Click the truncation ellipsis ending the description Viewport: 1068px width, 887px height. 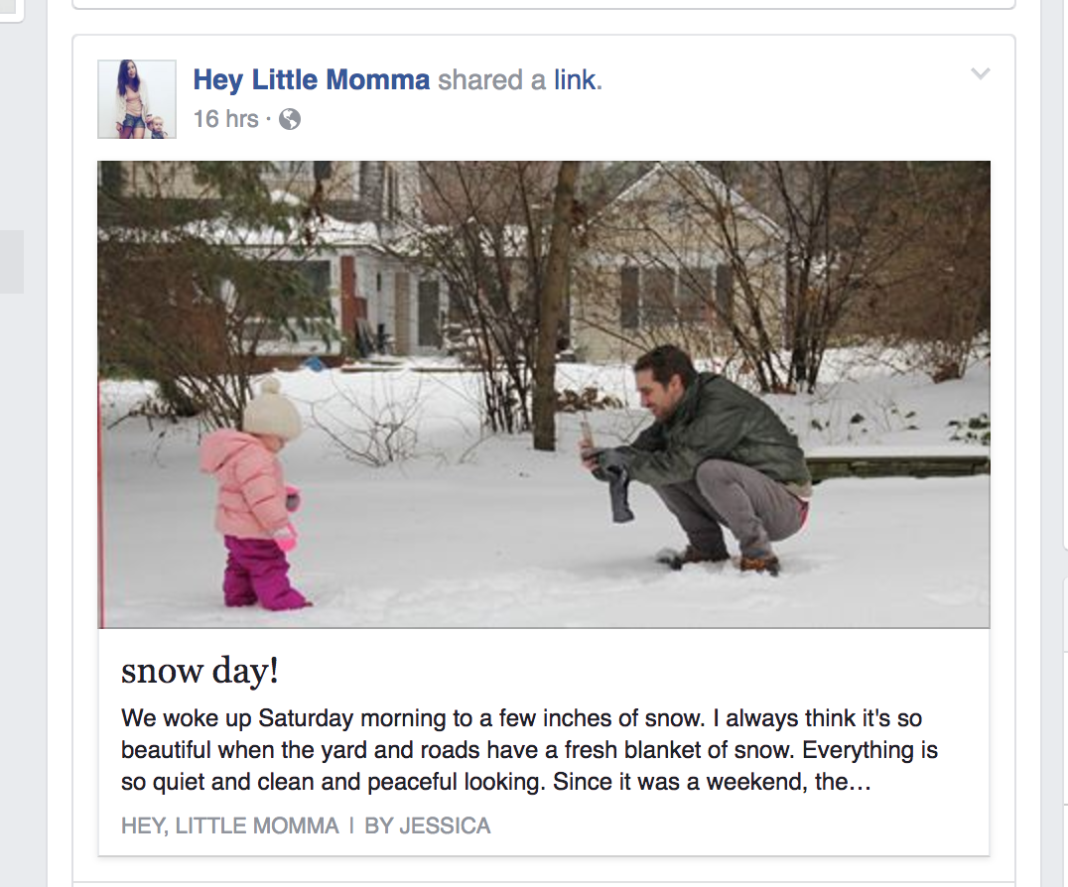(861, 782)
